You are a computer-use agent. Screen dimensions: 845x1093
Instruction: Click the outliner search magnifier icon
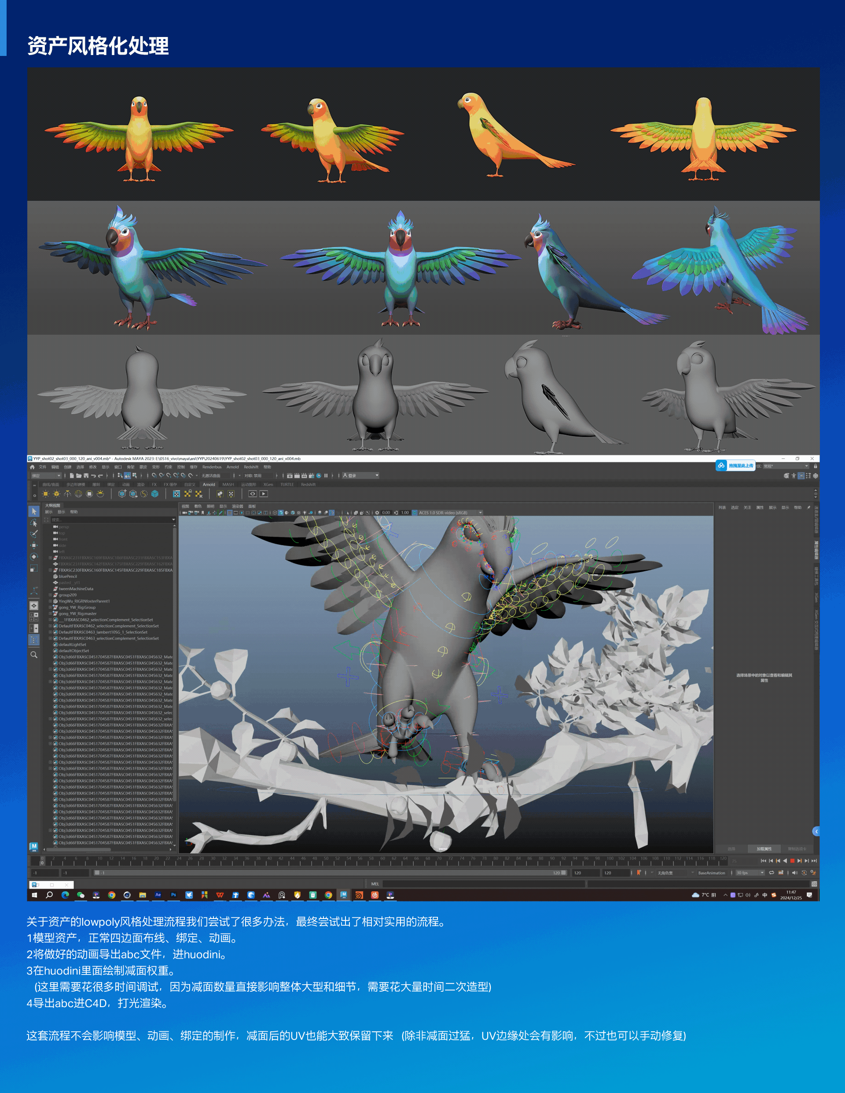point(34,654)
